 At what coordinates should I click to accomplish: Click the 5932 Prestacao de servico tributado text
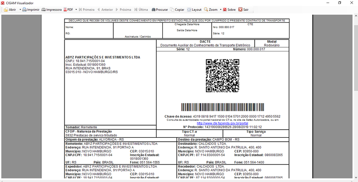click(91, 135)
